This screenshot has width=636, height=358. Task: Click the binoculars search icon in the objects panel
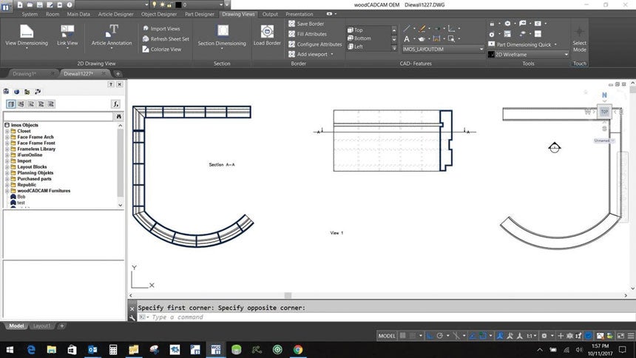click(119, 116)
